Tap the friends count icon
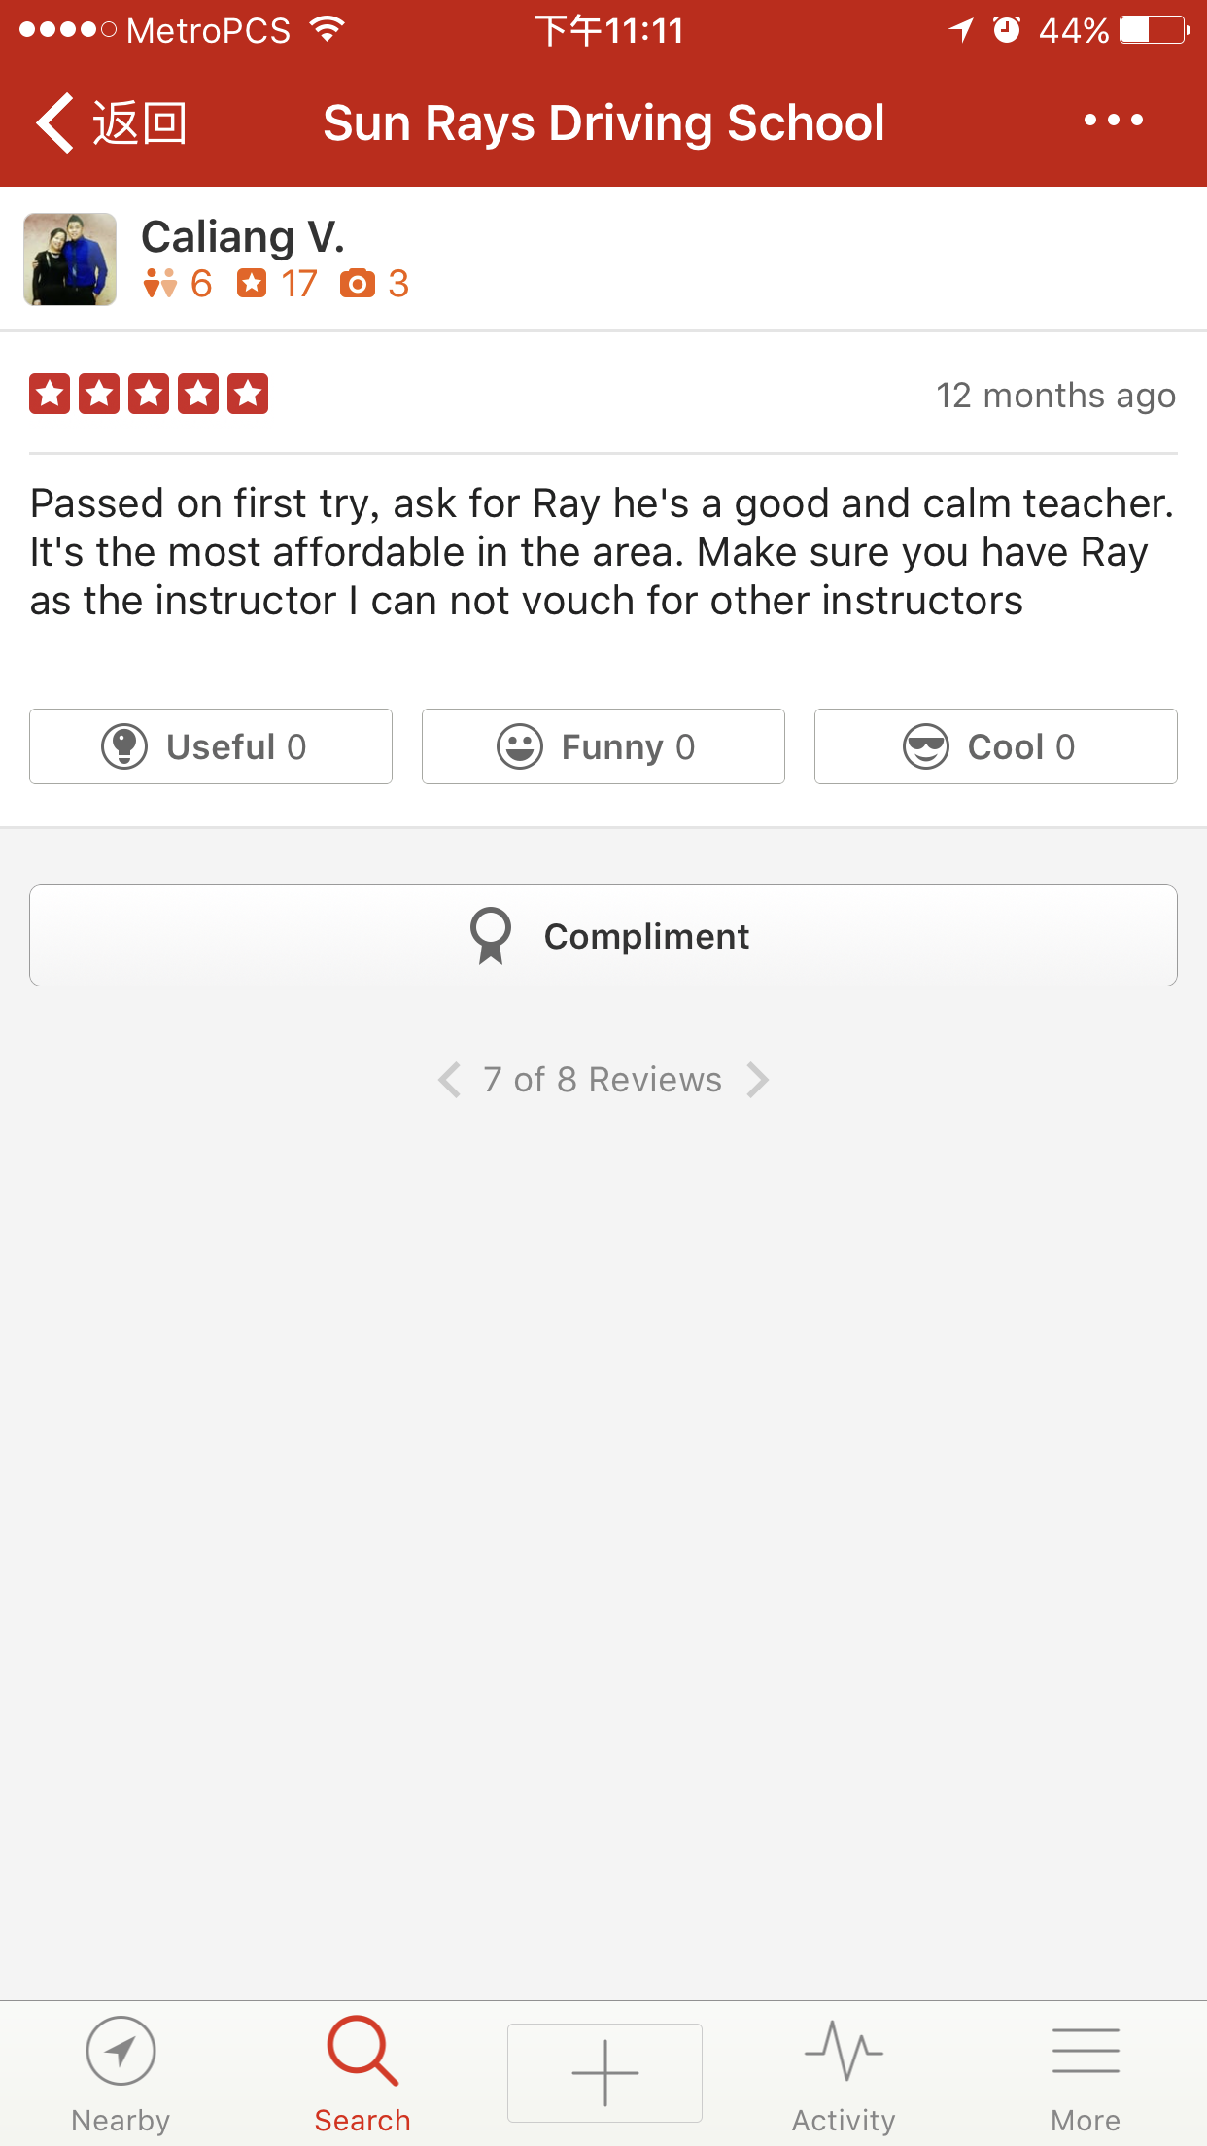This screenshot has width=1207, height=2146. pyautogui.click(x=160, y=283)
